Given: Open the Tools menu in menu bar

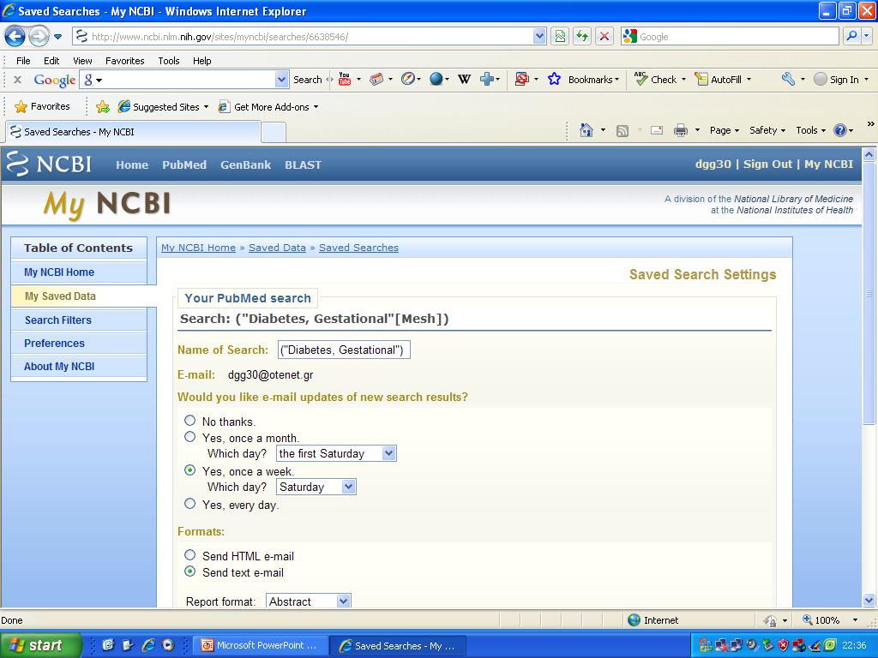Looking at the screenshot, I should coord(169,61).
